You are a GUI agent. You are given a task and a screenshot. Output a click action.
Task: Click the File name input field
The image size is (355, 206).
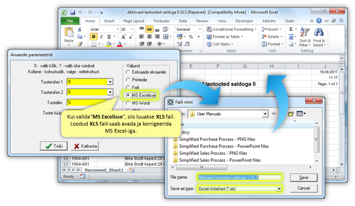tap(239, 177)
